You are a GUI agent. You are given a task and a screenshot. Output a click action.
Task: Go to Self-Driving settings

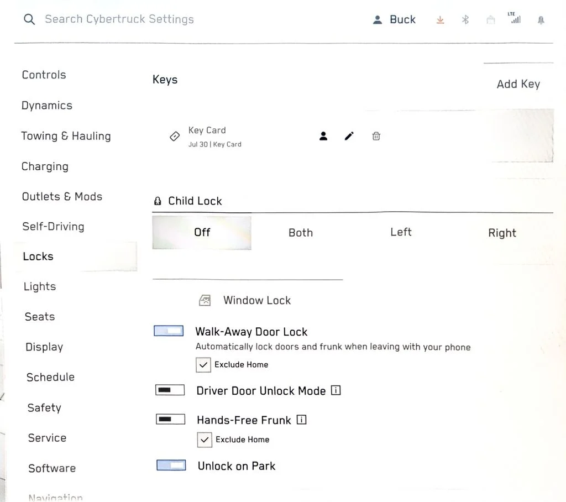click(x=54, y=227)
